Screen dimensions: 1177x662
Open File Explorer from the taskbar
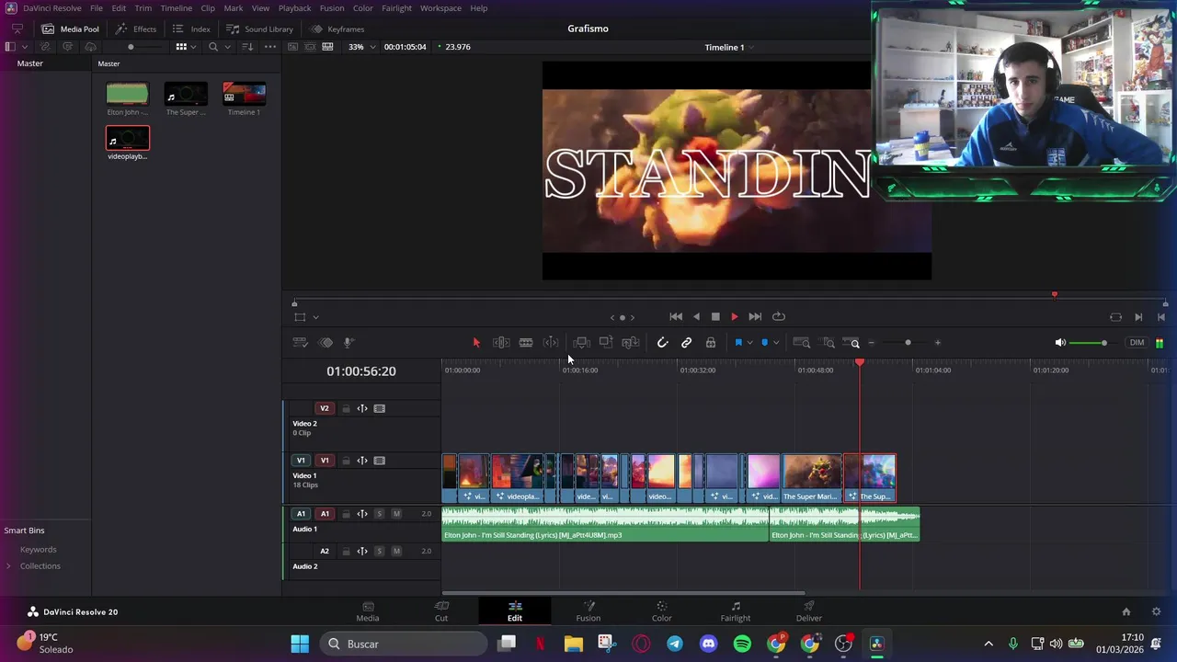pos(574,644)
